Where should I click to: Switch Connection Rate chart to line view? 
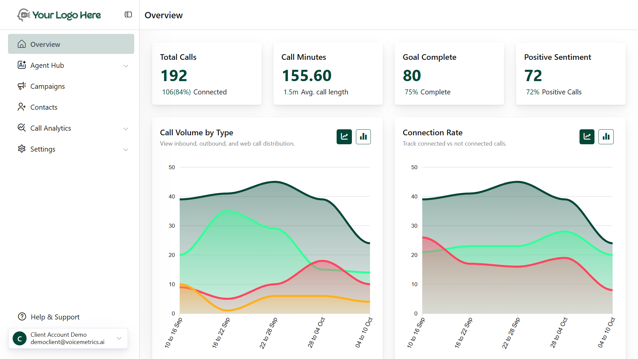(x=587, y=137)
